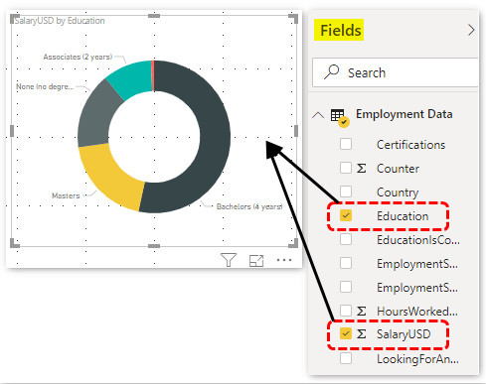
Task: Click the 'Associates (2 years)' data label
Action: point(78,57)
